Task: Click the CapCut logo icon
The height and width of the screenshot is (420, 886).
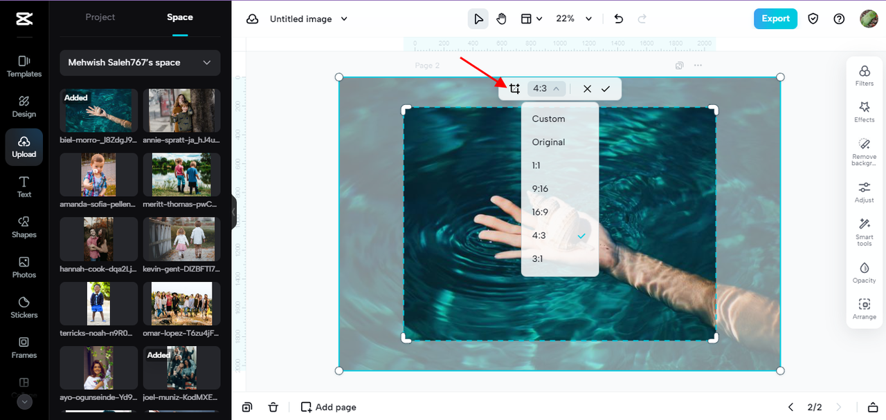Action: tap(24, 19)
